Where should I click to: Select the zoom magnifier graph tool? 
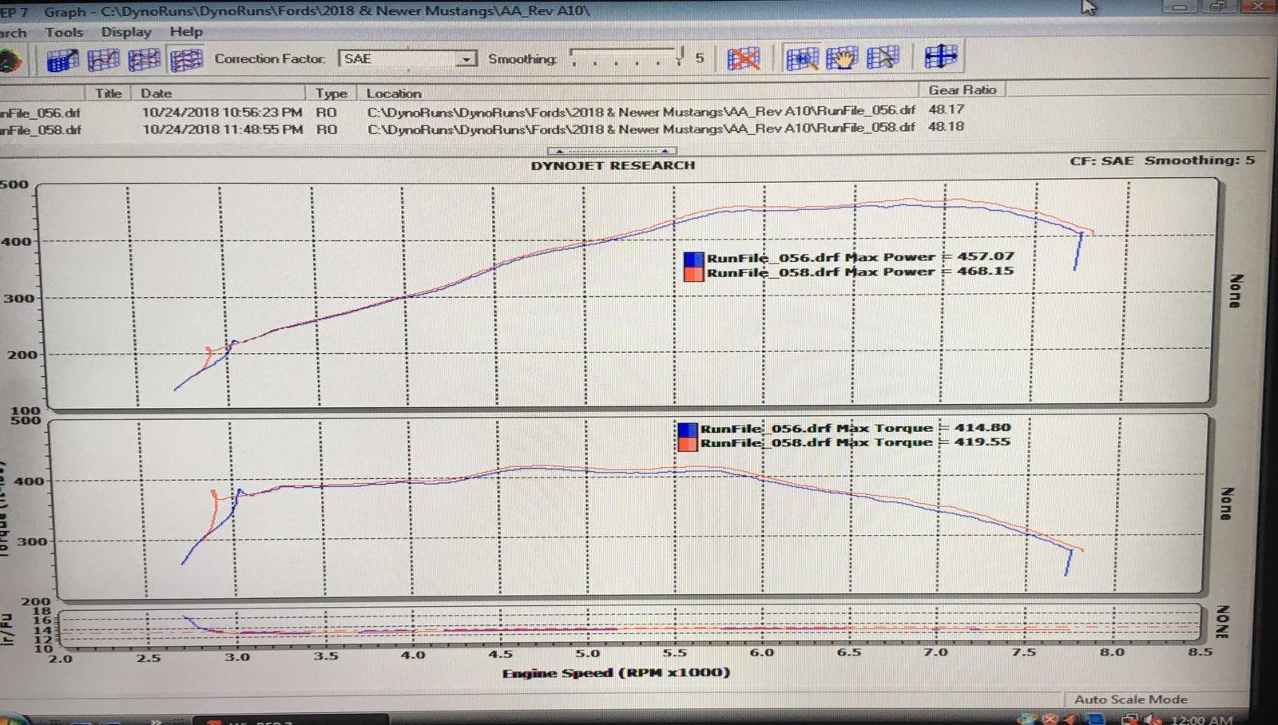802,58
